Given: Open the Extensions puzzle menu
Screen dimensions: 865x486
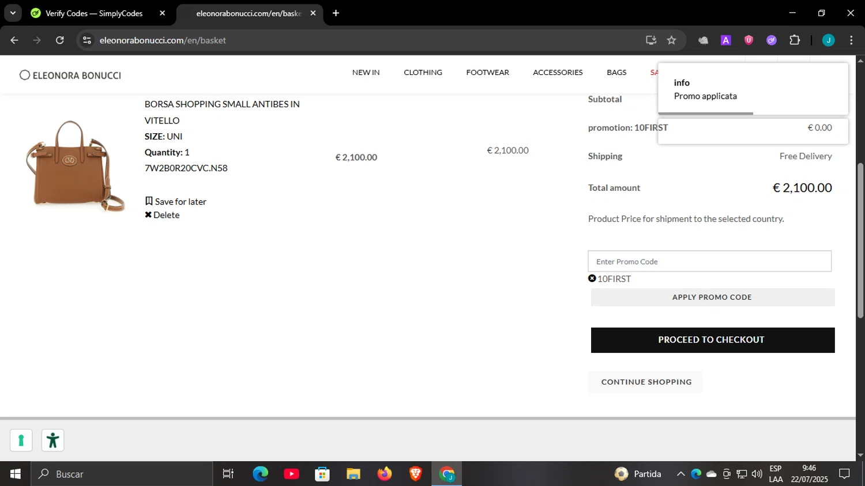Looking at the screenshot, I should (795, 40).
